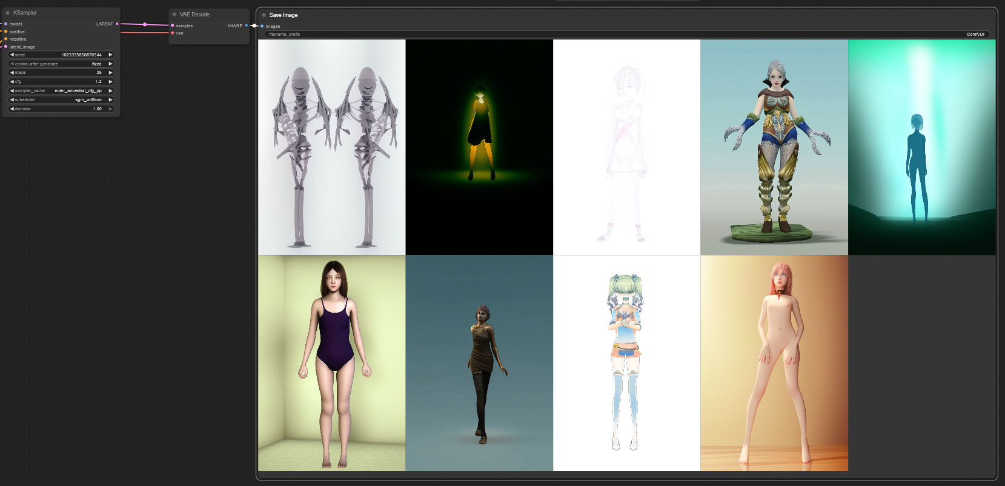Open the sampler list showing euler_ancestral_cfg_pp
Viewport: 1005px width, 486px height.
tap(78, 91)
